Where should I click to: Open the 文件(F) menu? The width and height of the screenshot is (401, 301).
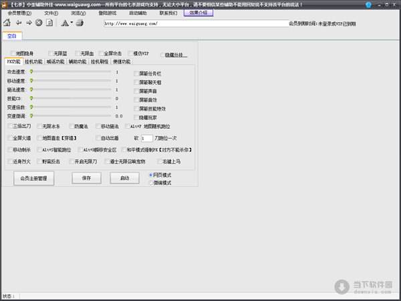tap(51, 13)
